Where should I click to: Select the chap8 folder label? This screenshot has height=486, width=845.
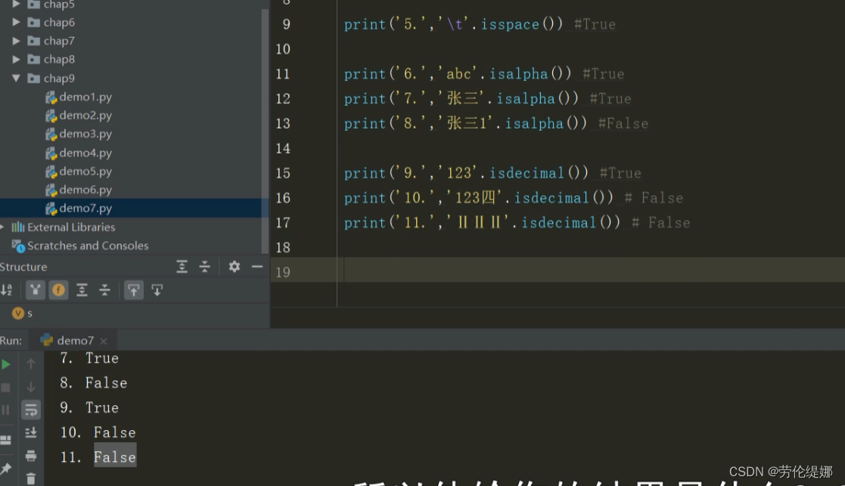(x=59, y=59)
